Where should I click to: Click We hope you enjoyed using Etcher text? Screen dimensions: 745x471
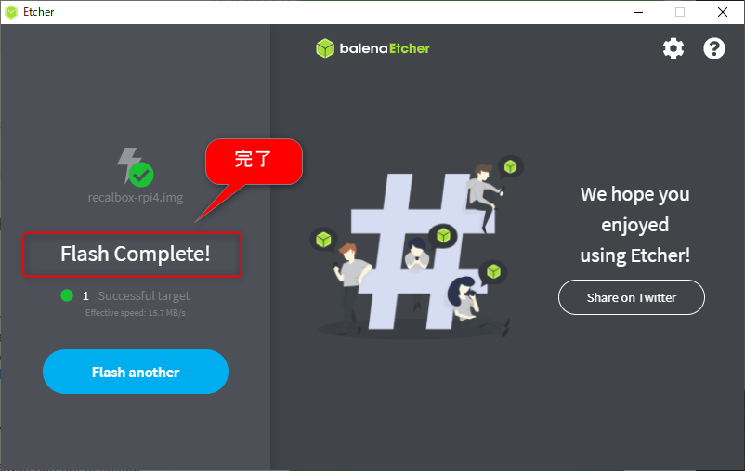coord(634,225)
